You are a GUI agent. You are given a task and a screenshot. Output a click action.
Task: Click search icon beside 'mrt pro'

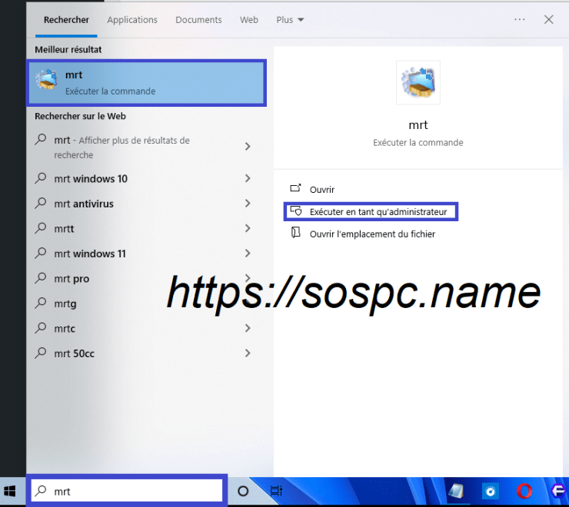coord(41,278)
